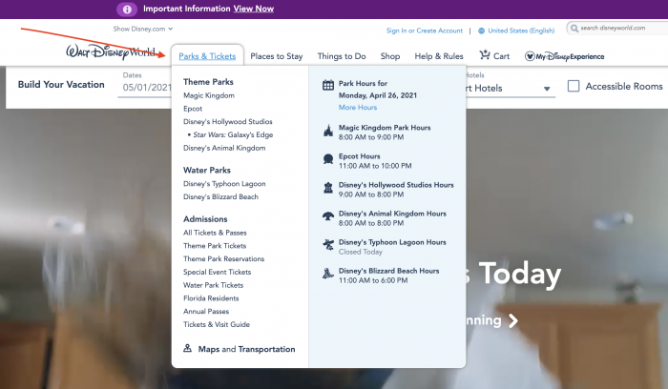The height and width of the screenshot is (389, 668).
Task: Click the Blizzard Beach icon
Action: pos(328,274)
